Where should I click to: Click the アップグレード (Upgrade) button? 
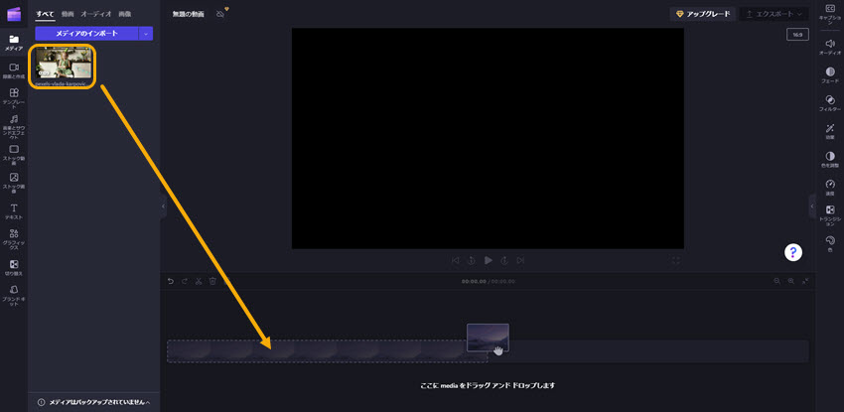(702, 14)
